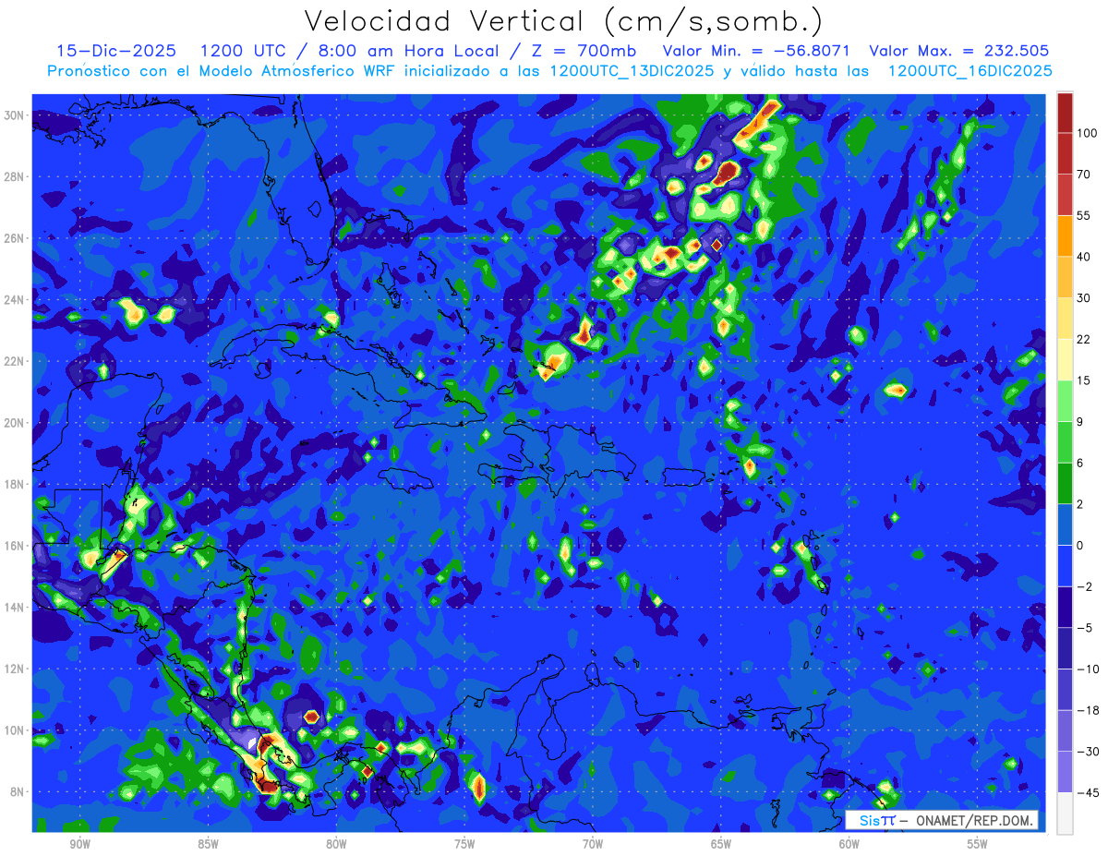Click the 30N latitude axis label

15,115
